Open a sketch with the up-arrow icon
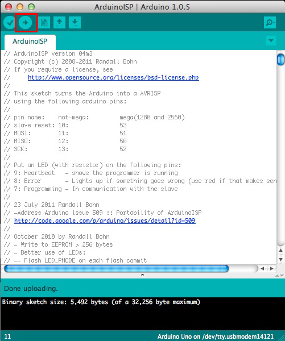Image resolution: width=285 pixels, height=341 pixels. click(59, 22)
